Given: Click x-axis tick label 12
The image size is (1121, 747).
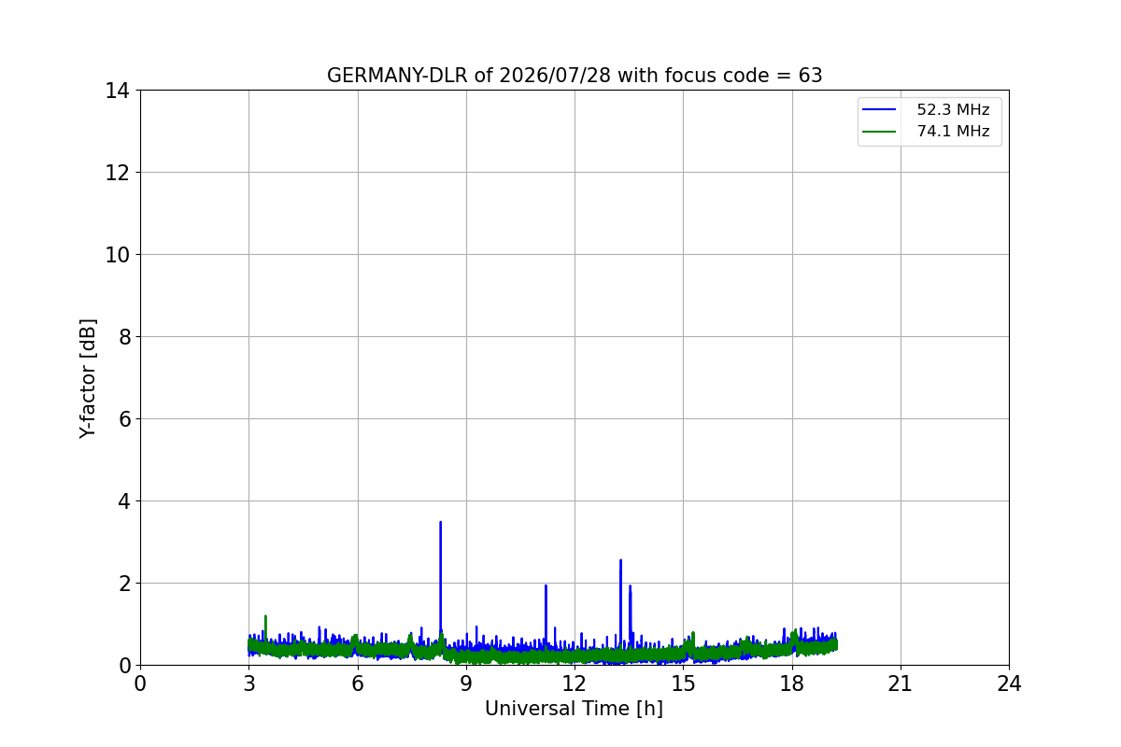Looking at the screenshot, I should point(575,684).
